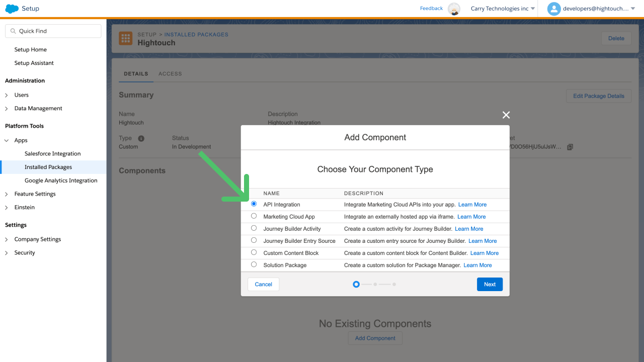Open Learn More for Marketing Cloud App
This screenshot has height=362, width=644.
pyautogui.click(x=471, y=217)
